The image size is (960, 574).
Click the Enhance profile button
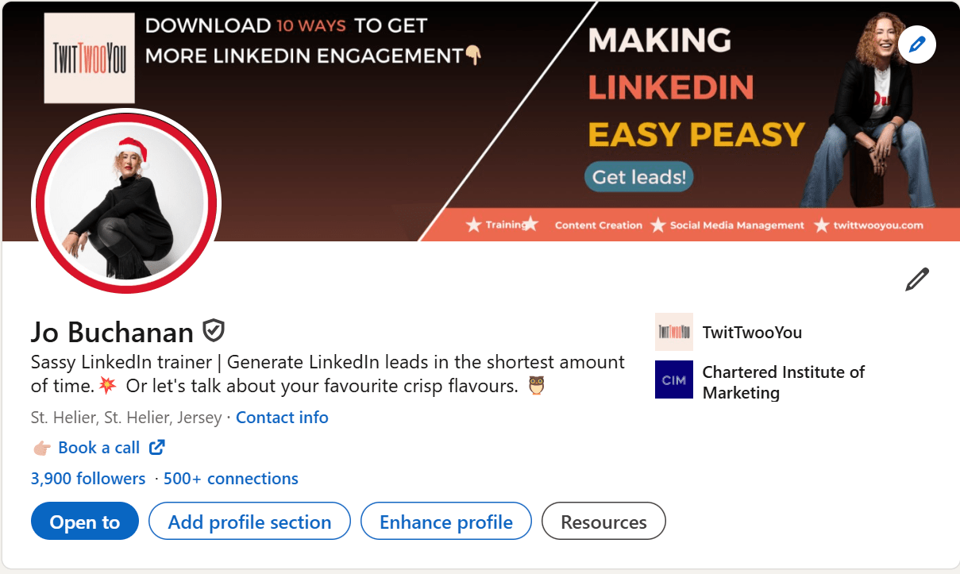click(445, 522)
